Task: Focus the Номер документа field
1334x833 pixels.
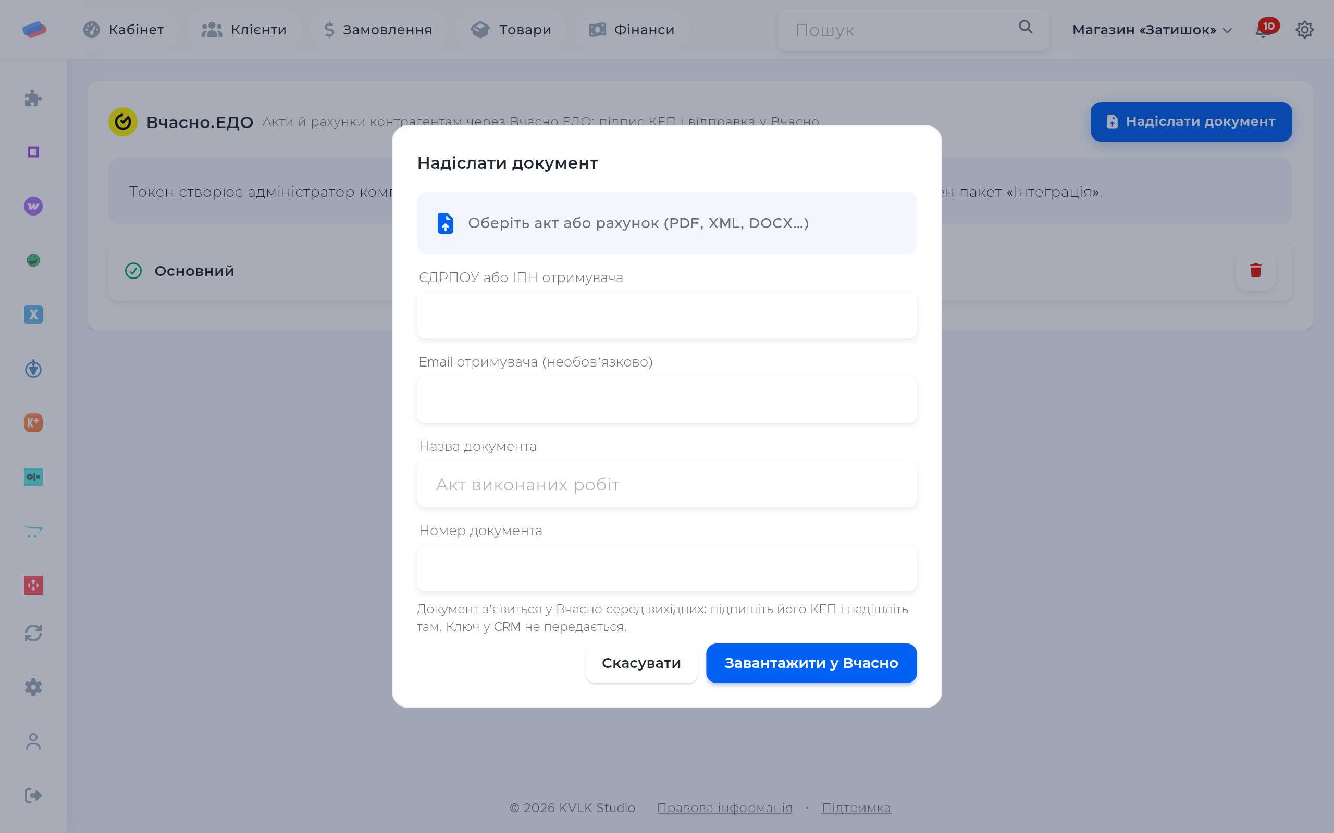Action: click(x=667, y=569)
